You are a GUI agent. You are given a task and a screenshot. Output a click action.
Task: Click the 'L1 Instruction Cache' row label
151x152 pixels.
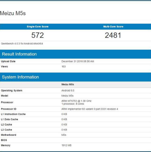point(13,114)
